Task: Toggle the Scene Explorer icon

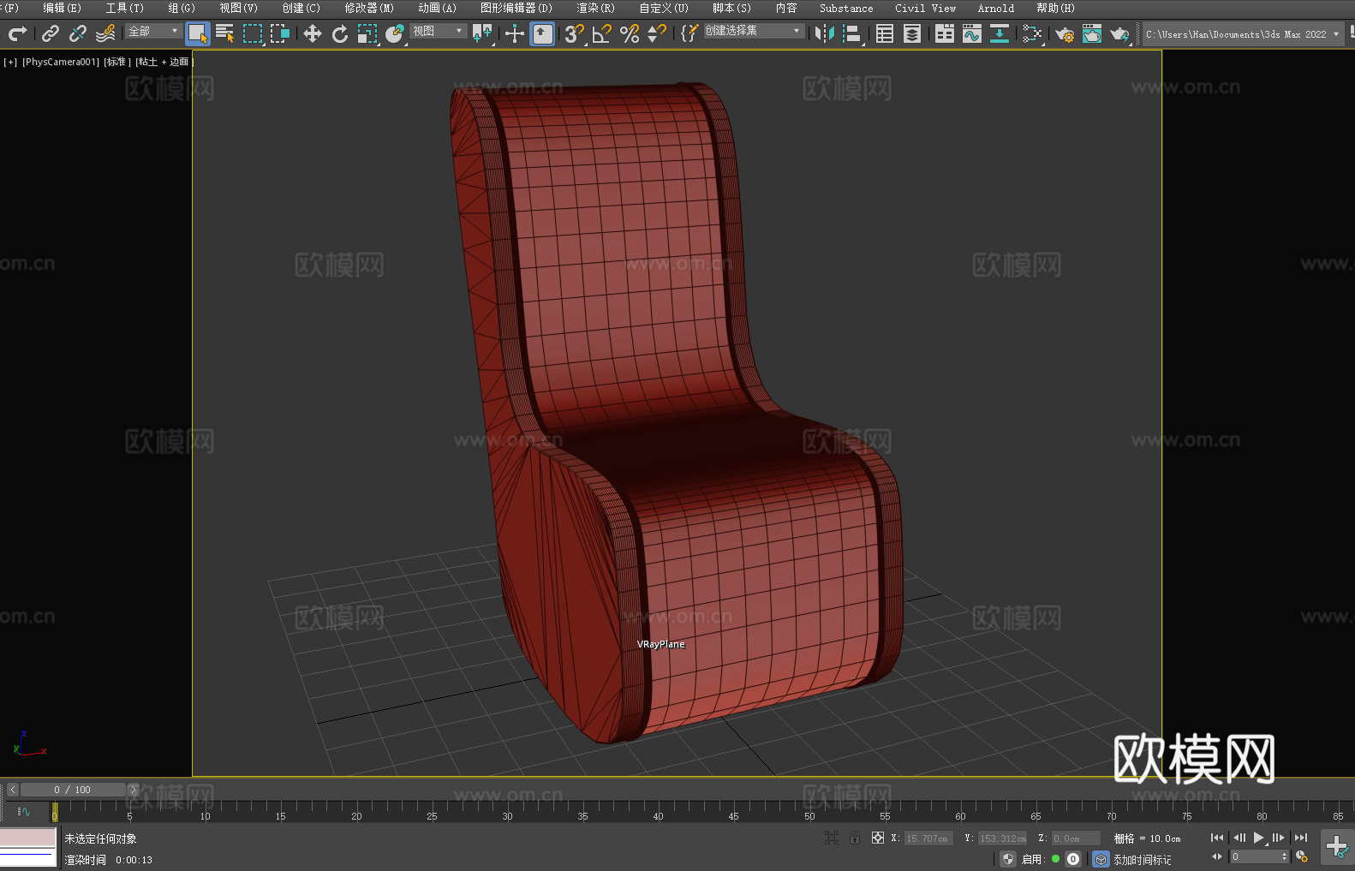Action: [885, 33]
